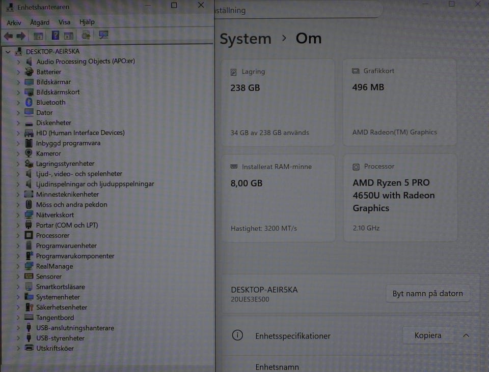Open the Visa menu
The image size is (489, 372).
(64, 22)
